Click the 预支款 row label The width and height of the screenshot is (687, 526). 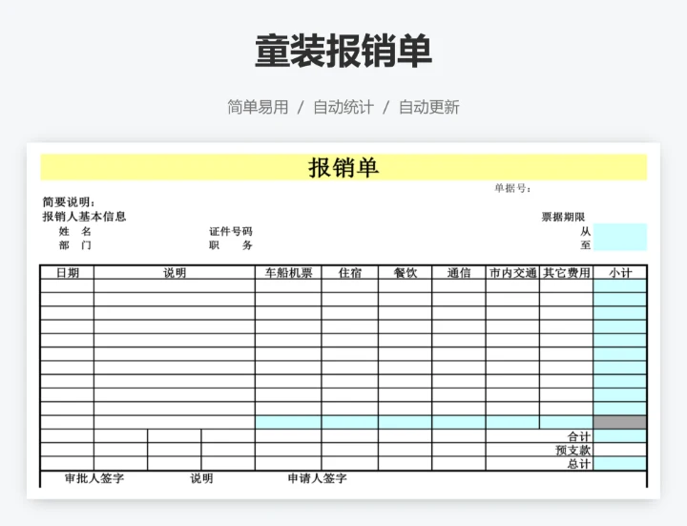tap(572, 450)
